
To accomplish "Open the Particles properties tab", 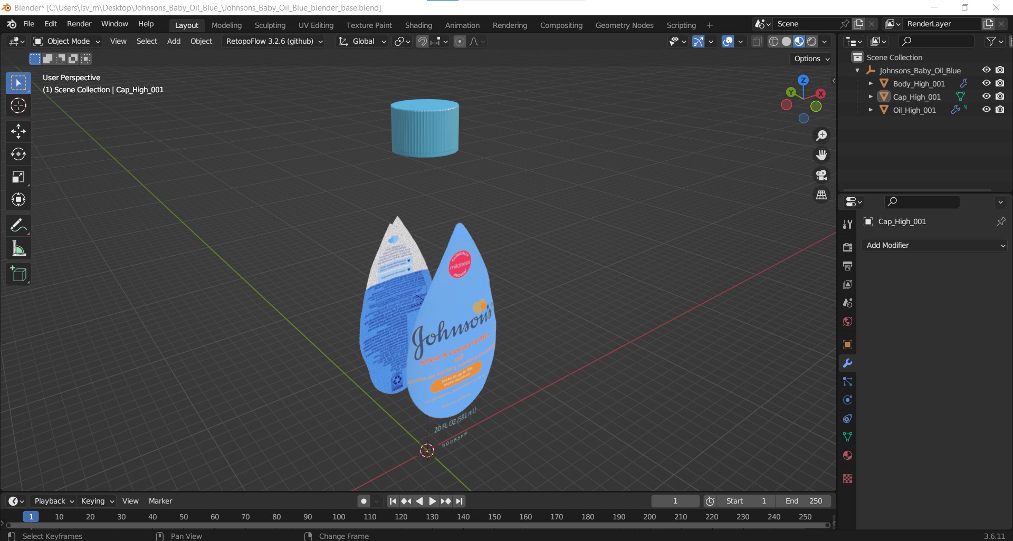I will [847, 382].
